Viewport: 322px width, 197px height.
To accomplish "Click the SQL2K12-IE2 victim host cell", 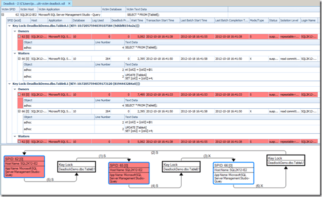I will (x=28, y=15).
